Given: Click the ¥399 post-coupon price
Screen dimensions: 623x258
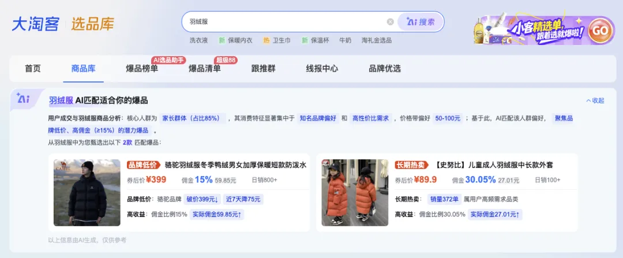Looking at the screenshot, I should (x=156, y=180).
